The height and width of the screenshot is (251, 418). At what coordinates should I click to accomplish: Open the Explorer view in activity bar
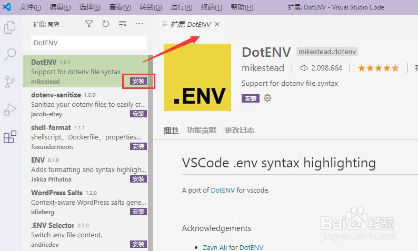tap(10, 27)
